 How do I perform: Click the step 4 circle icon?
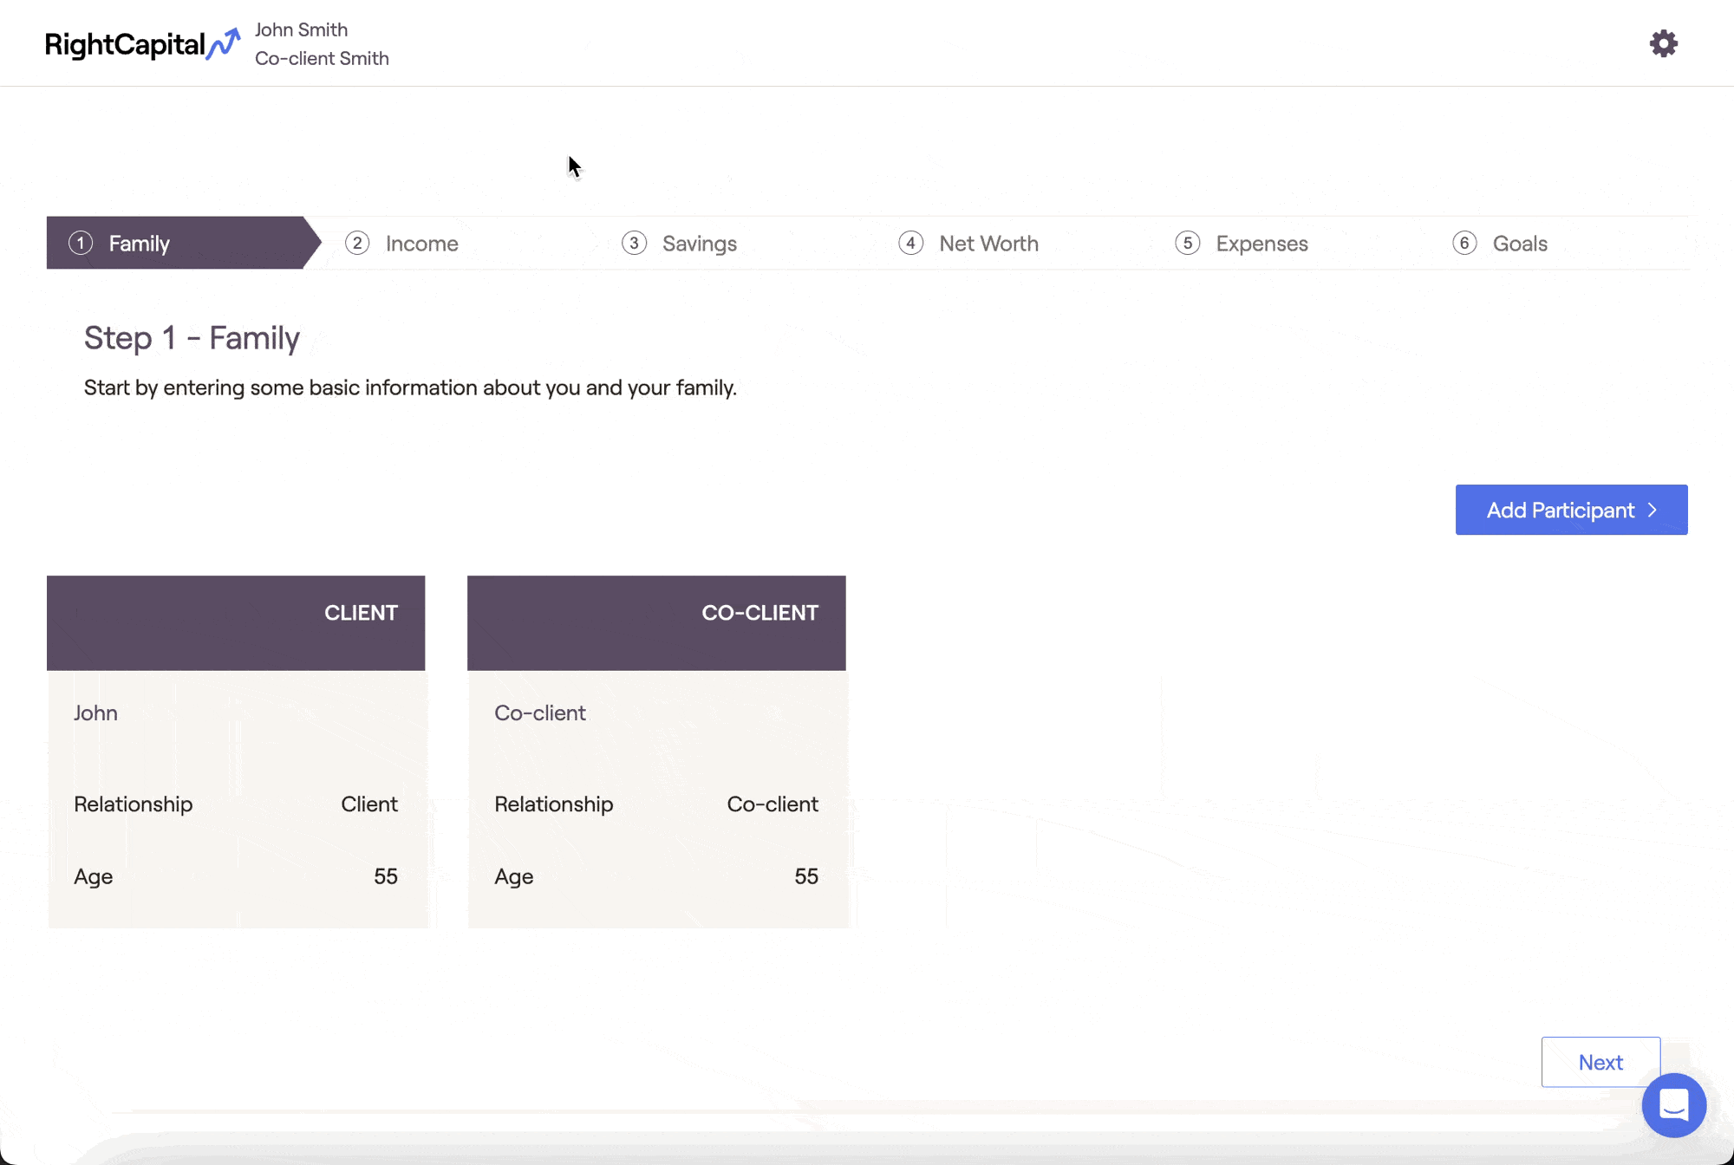coord(910,244)
